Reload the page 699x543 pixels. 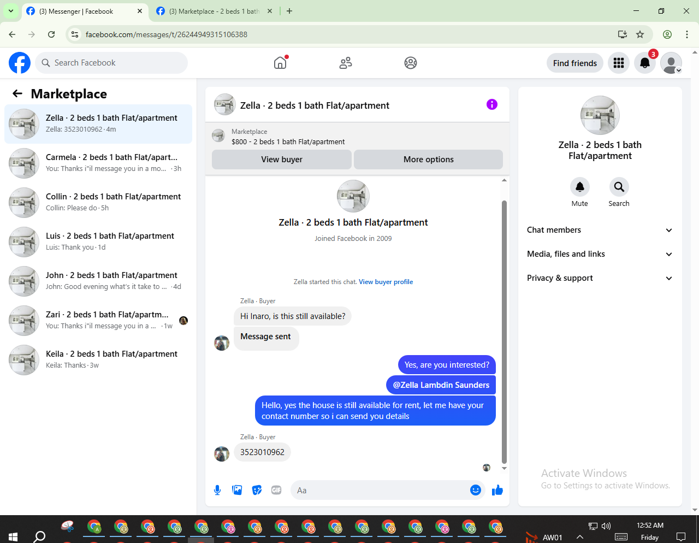[51, 34]
